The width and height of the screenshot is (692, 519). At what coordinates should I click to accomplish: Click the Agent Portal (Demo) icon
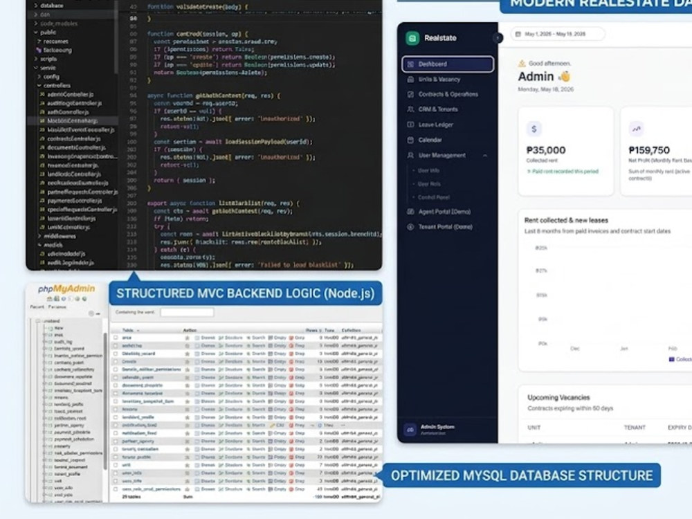tap(410, 212)
